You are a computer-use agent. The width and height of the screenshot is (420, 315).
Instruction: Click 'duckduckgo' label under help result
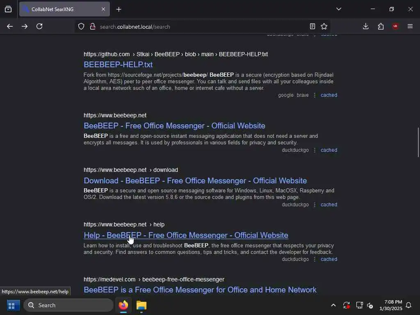click(x=295, y=259)
